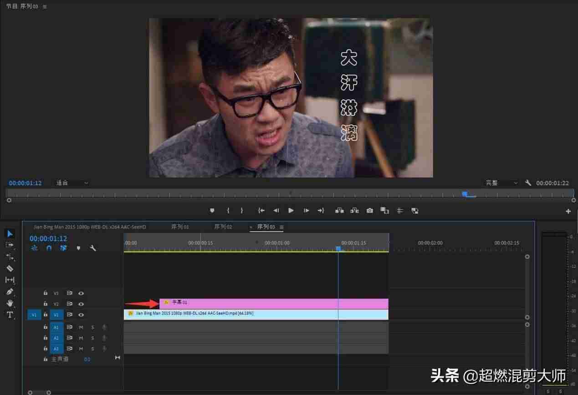This screenshot has height=395, width=578.
Task: Open the Button Editor plus
Action: 568,211
